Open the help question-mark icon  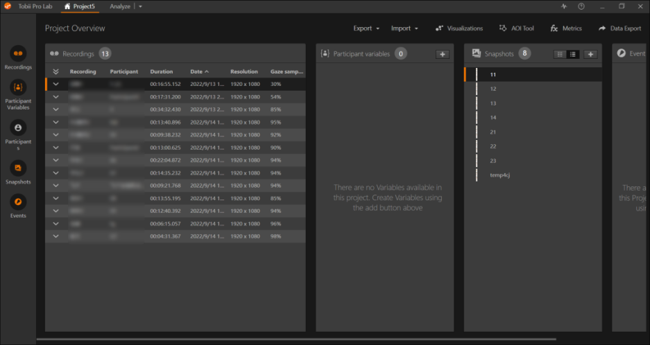click(x=581, y=6)
